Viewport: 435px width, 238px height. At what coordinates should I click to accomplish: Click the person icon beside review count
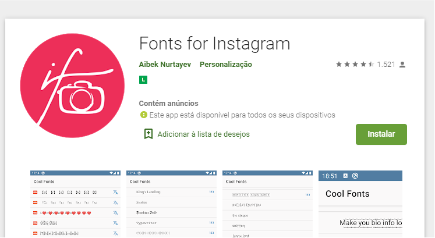tap(402, 65)
